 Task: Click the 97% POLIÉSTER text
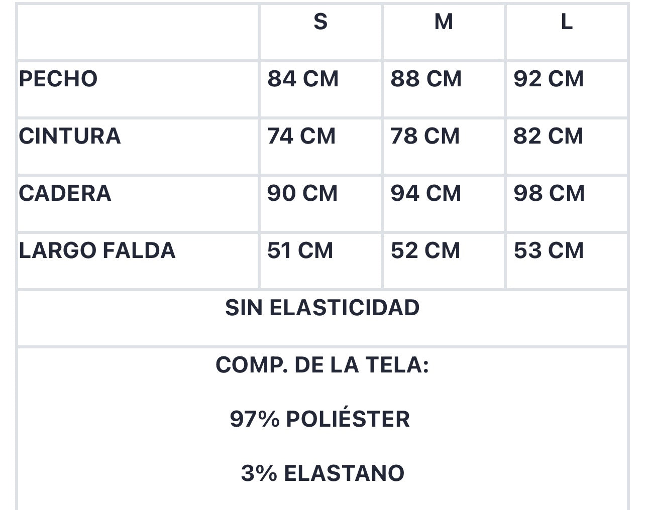(x=320, y=419)
